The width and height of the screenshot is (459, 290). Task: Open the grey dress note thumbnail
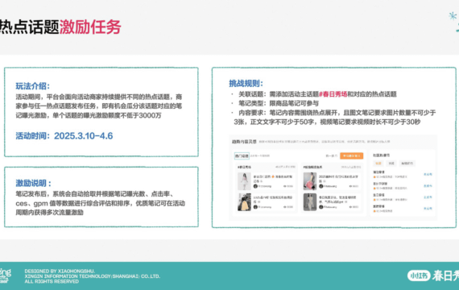tap(310, 202)
